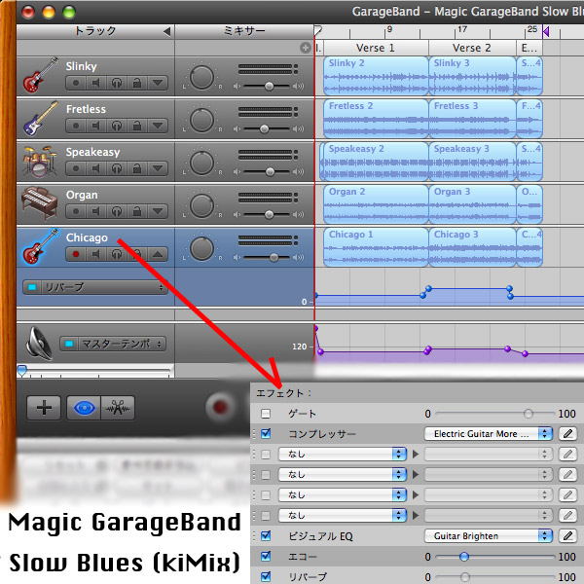Mute the Slinky track
This screenshot has height=584, width=584.
96,83
